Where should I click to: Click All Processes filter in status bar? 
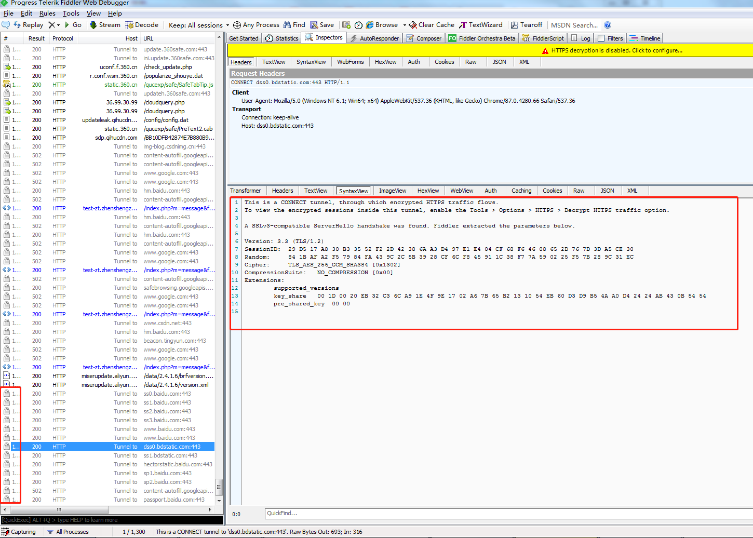pos(68,532)
